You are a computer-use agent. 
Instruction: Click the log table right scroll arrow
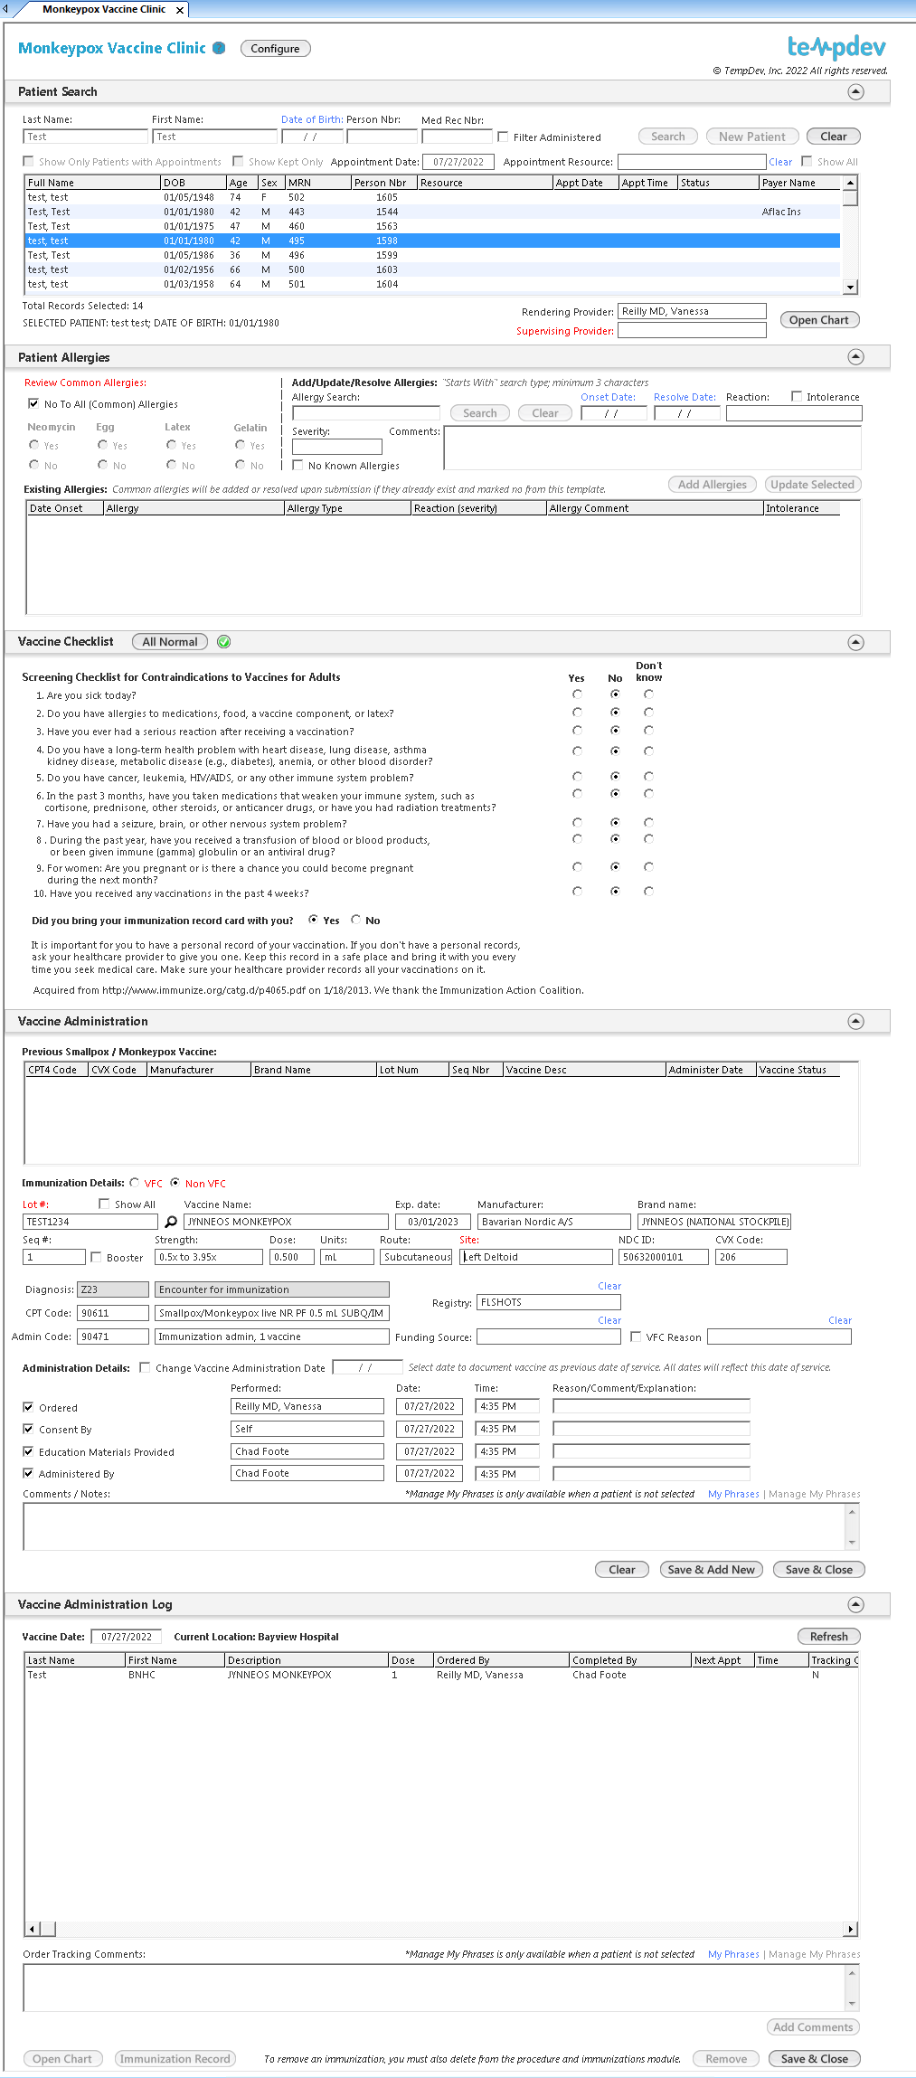pyautogui.click(x=850, y=1929)
